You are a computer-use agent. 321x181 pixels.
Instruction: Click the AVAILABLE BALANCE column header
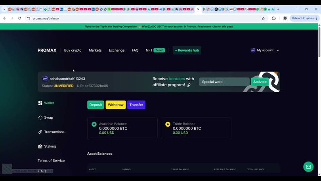click(225, 169)
